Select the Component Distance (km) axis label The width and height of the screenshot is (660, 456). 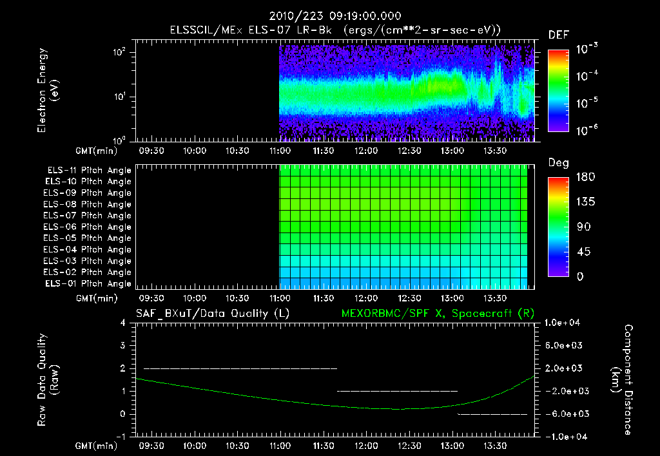click(622, 379)
